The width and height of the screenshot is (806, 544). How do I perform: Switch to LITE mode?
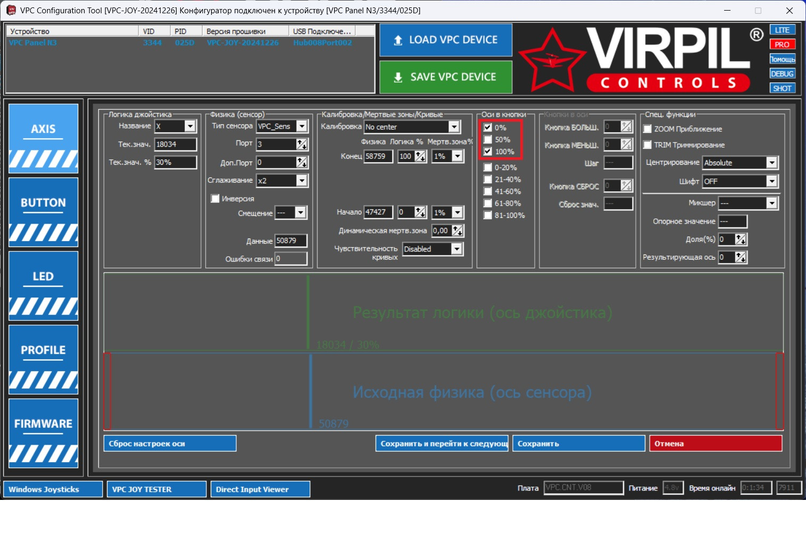[782, 30]
